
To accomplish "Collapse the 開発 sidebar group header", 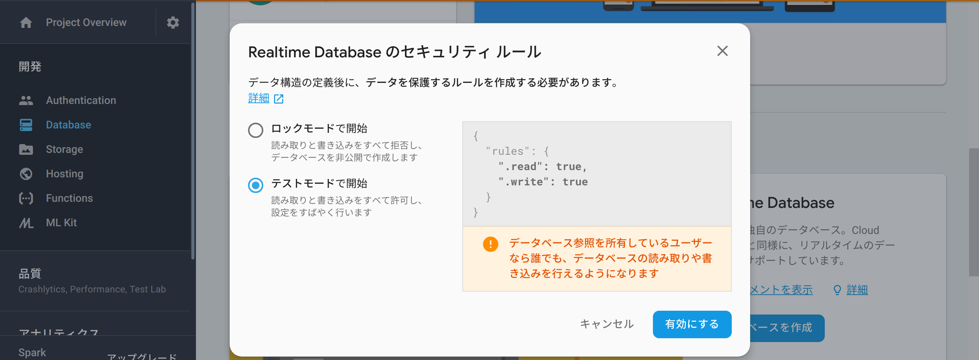I will coord(30,66).
